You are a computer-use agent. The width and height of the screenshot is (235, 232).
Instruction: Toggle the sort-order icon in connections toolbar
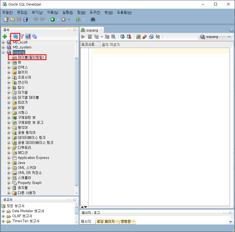[28, 37]
